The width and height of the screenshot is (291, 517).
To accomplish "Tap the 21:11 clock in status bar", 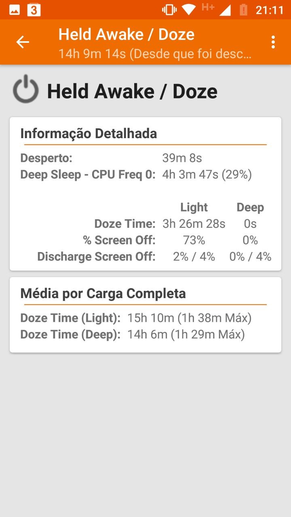I will 270,10.
